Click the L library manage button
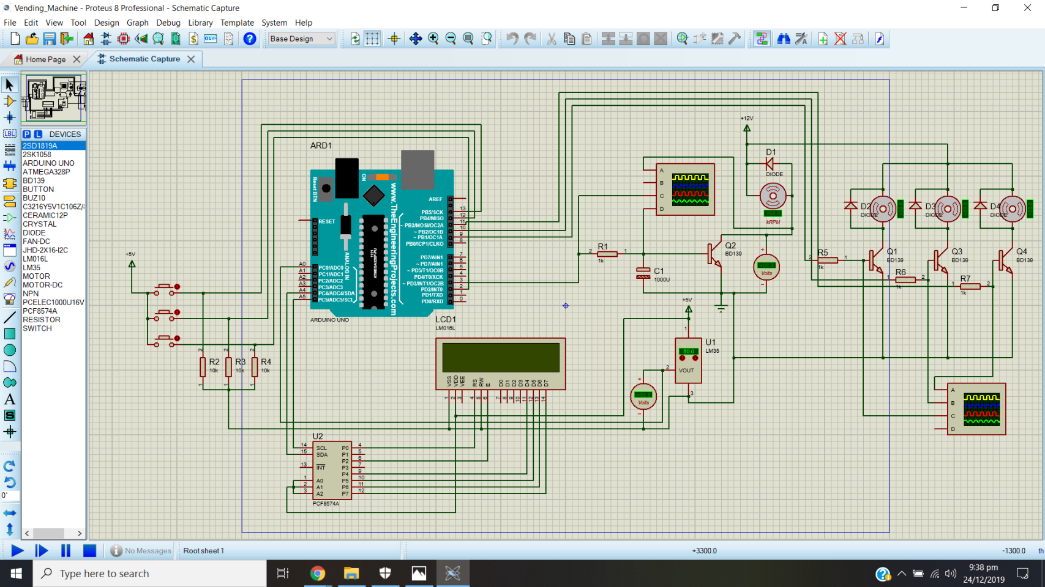Screen dimensions: 1045x587 click(x=38, y=134)
